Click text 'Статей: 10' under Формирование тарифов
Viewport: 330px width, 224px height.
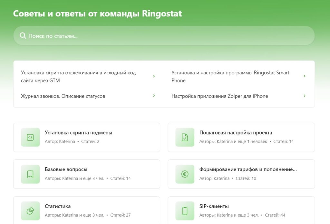pos(246,178)
